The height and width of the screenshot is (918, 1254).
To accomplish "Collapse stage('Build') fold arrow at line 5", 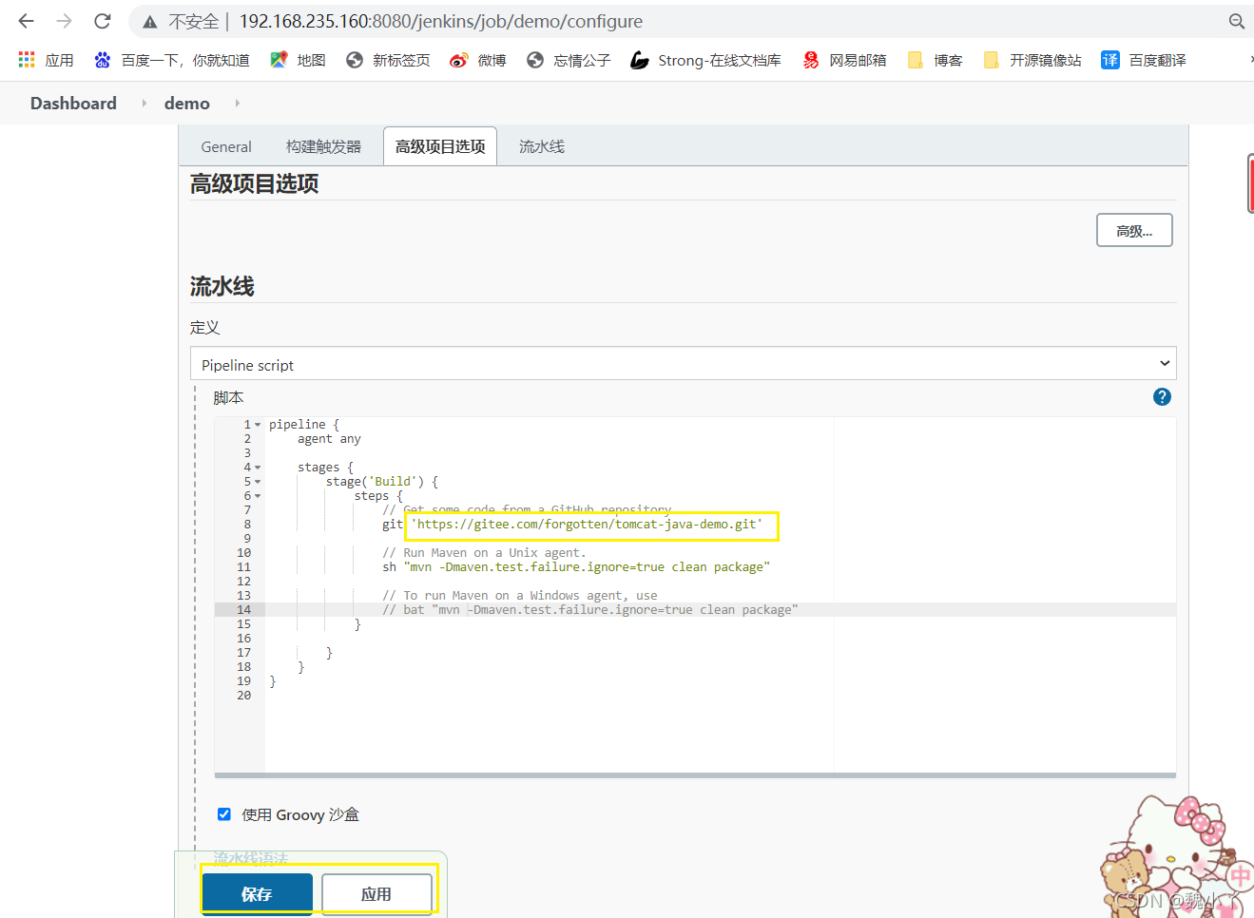I will coord(258,482).
